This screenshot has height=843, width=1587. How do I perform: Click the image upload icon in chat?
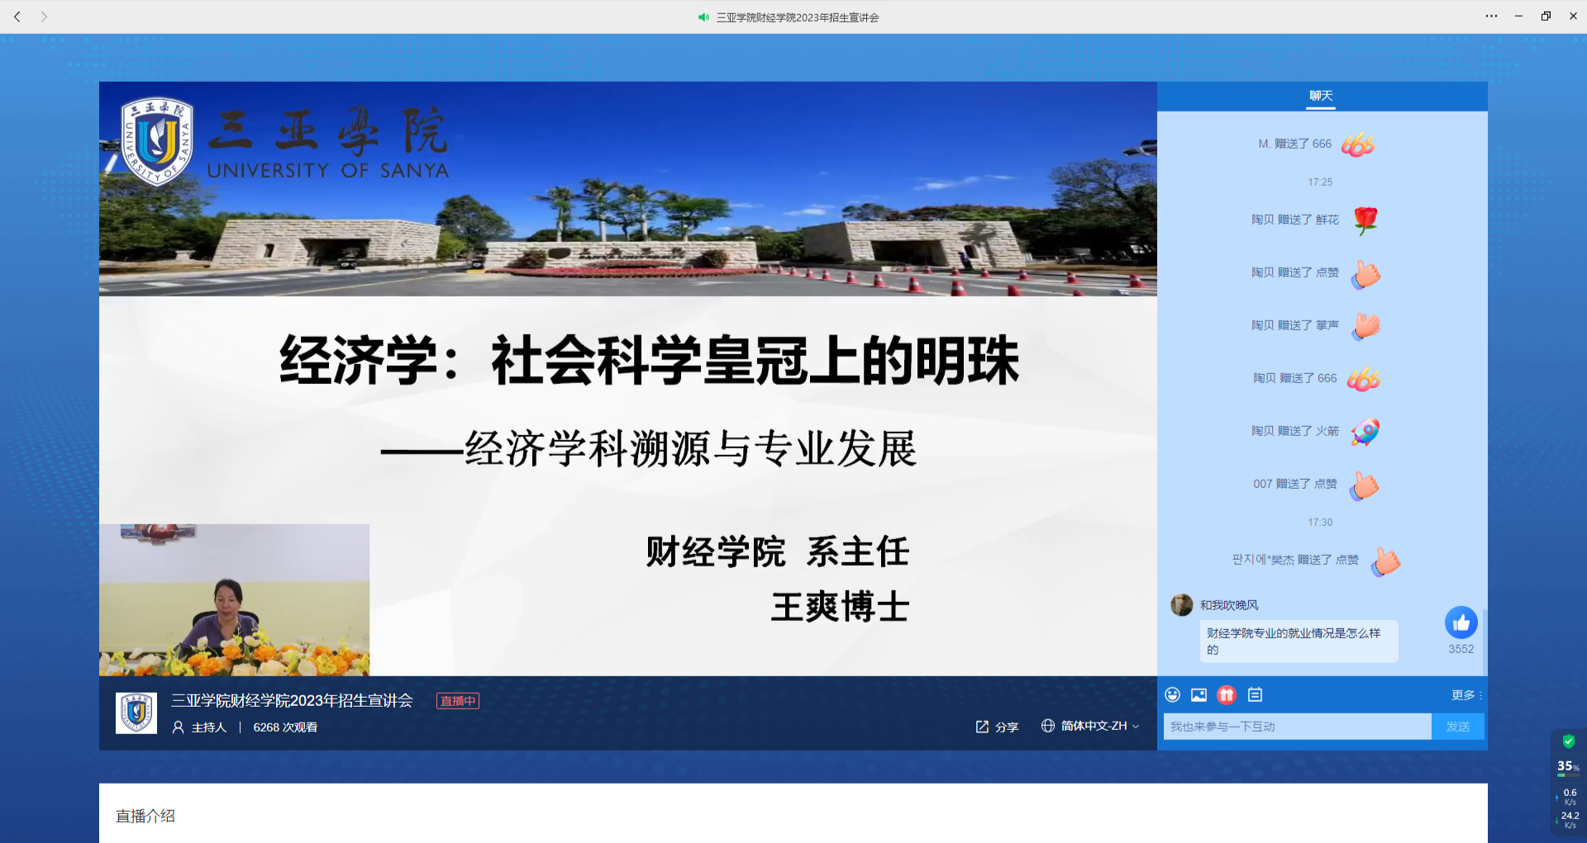coord(1199,694)
